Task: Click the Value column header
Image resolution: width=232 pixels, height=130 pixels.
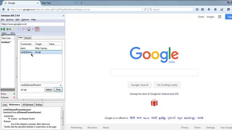Action: 52,44
